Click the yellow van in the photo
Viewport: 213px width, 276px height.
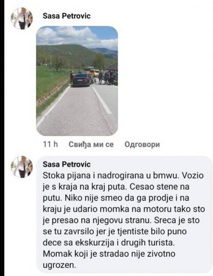(x=94, y=73)
